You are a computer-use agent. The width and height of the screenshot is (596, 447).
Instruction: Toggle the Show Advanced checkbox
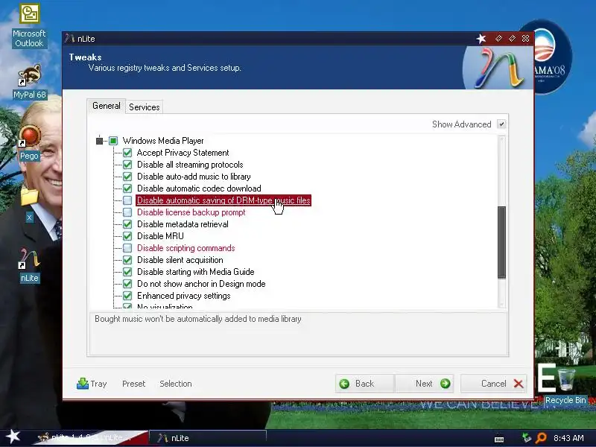pyautogui.click(x=501, y=124)
